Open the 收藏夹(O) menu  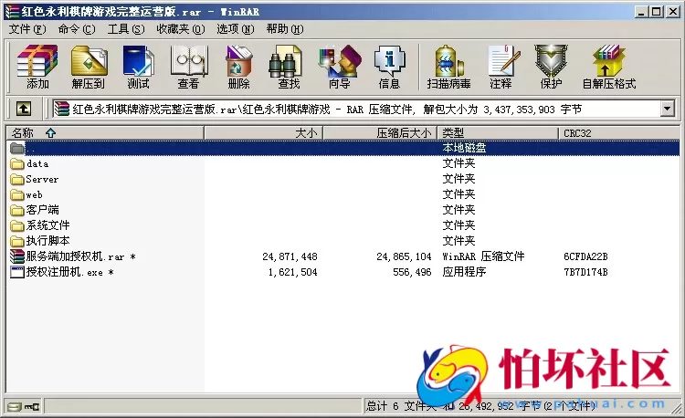181,29
